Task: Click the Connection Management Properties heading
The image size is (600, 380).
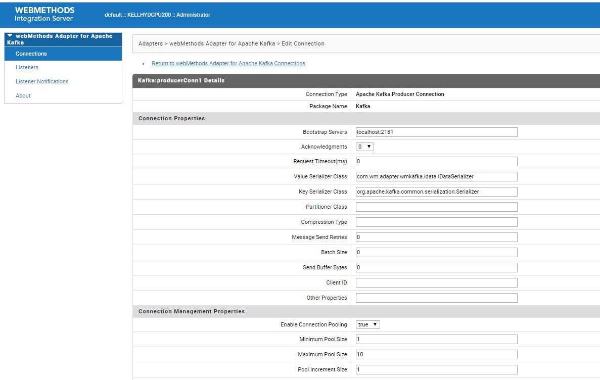Action: coord(192,311)
